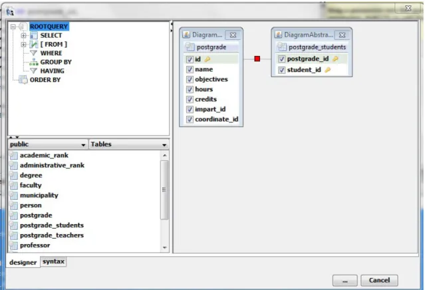Uncheck the coordinate_id column checkbox
Image resolution: width=425 pixels, height=290 pixels.
point(190,120)
